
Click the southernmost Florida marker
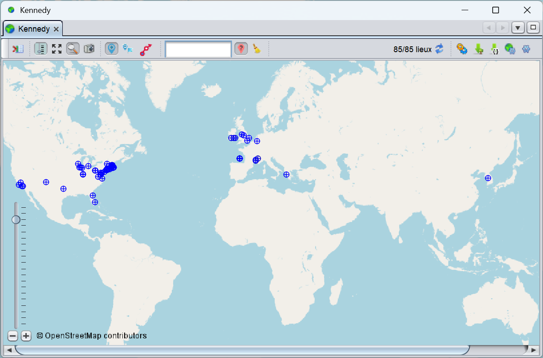pos(95,202)
